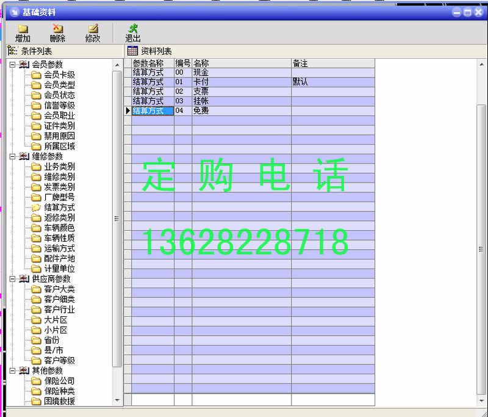Select the 信誉等级 folder icon

pos(36,106)
